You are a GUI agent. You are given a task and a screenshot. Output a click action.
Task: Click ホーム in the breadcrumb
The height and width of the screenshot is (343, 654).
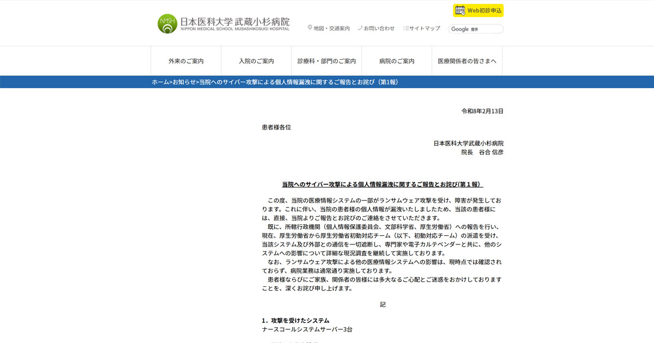point(160,82)
